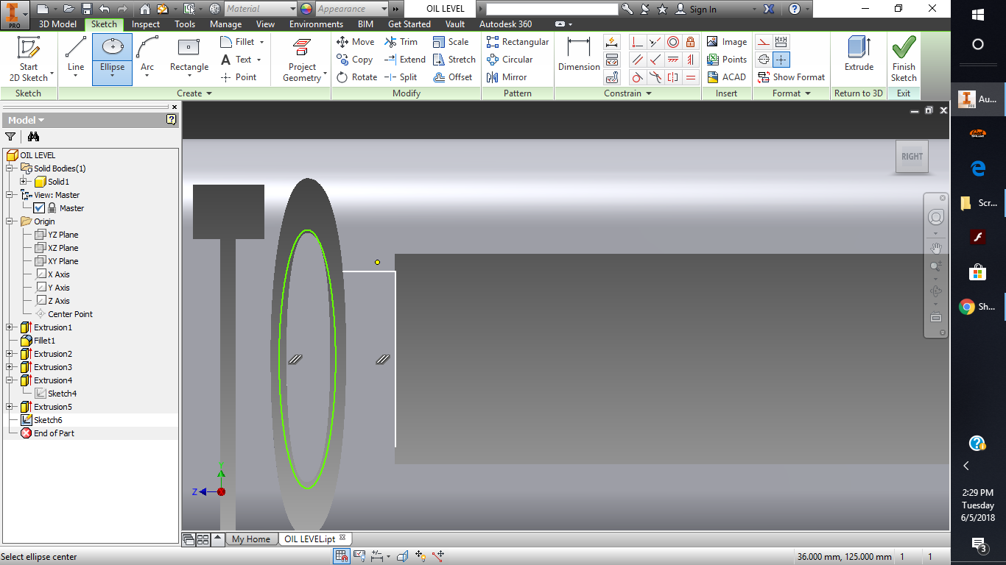Open the Model browser dropdown
The height and width of the screenshot is (565, 1006).
[x=26, y=120]
